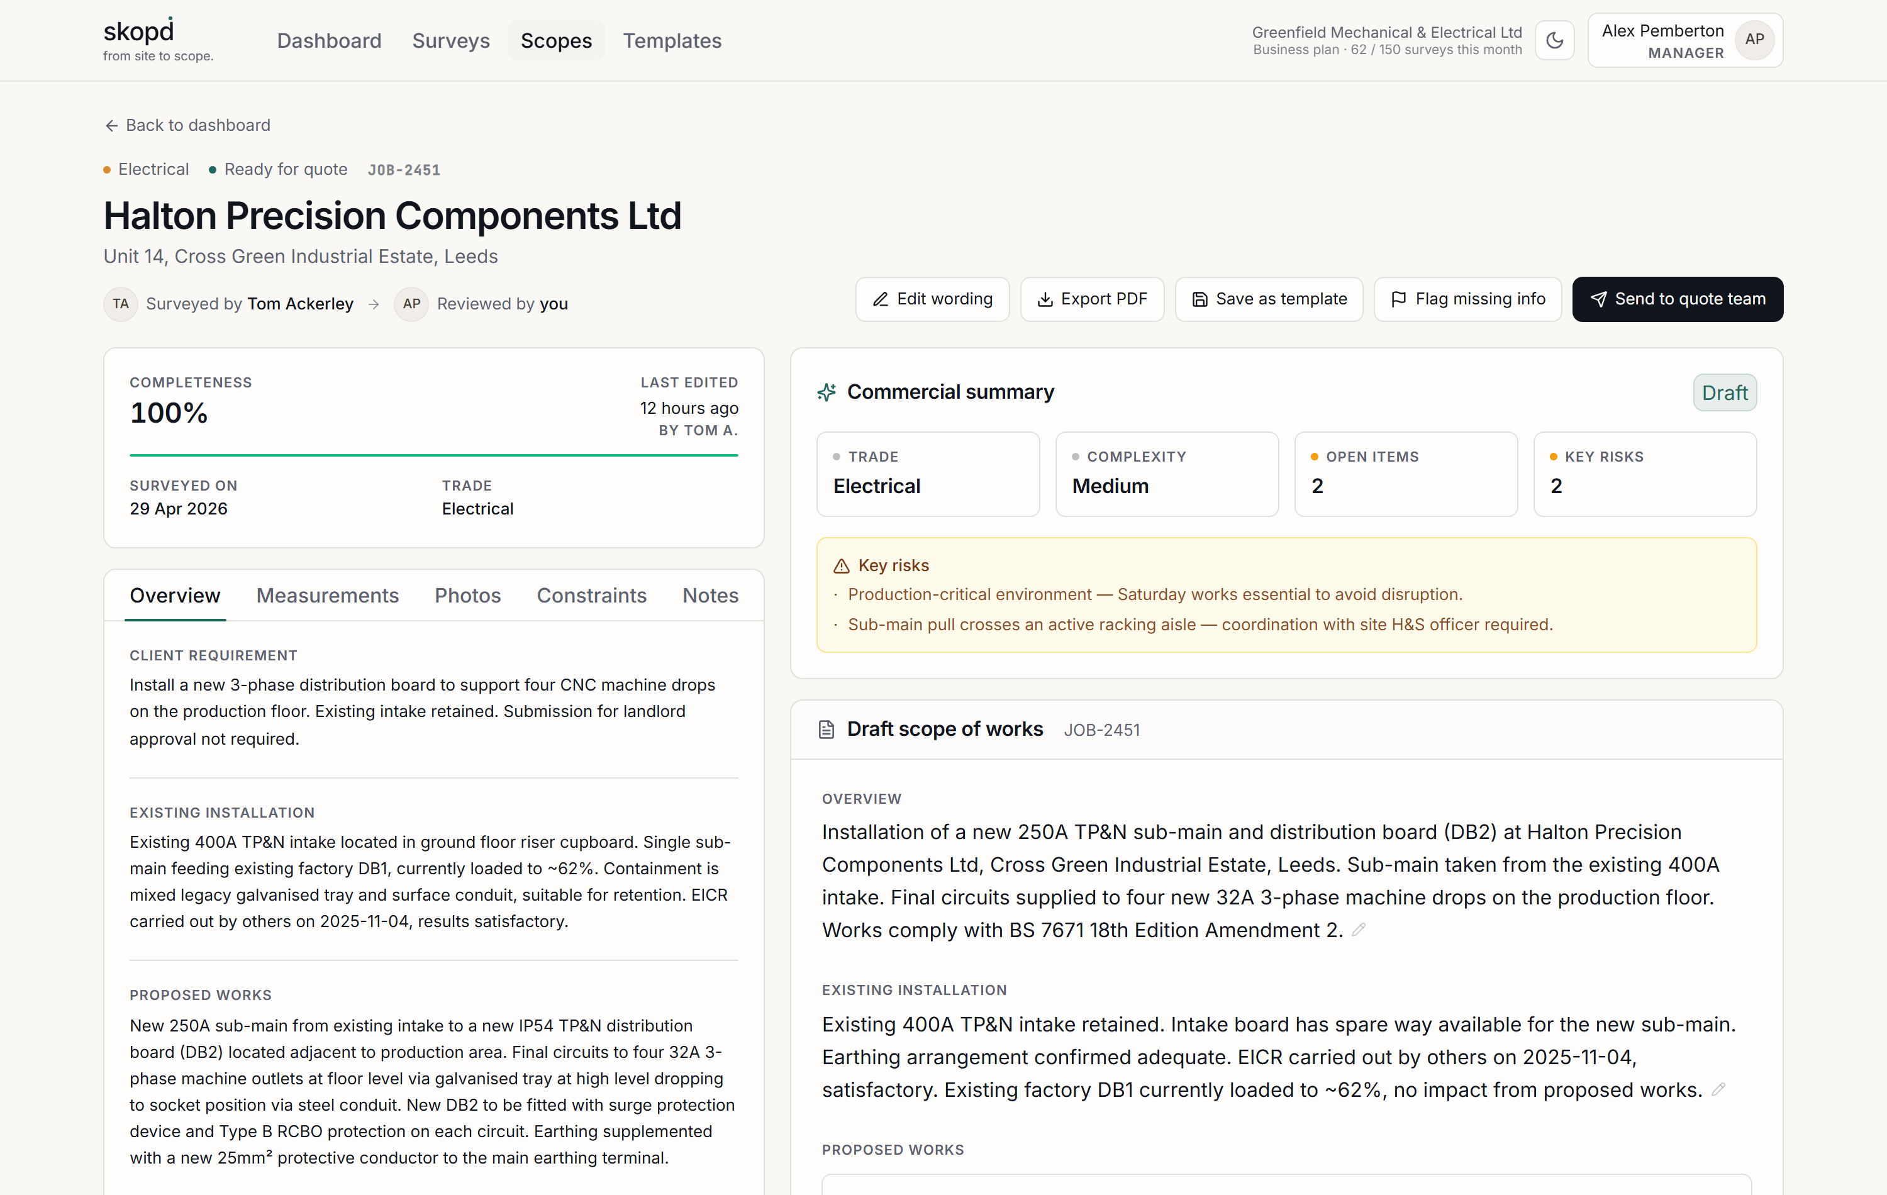Click the Draft status badge
This screenshot has height=1195, width=1887.
1724,392
